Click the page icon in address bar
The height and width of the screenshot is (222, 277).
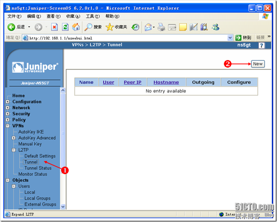click(x=26, y=38)
